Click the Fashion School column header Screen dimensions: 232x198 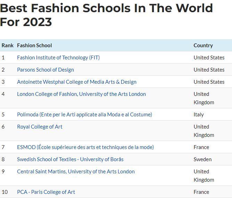pyautogui.click(x=34, y=46)
